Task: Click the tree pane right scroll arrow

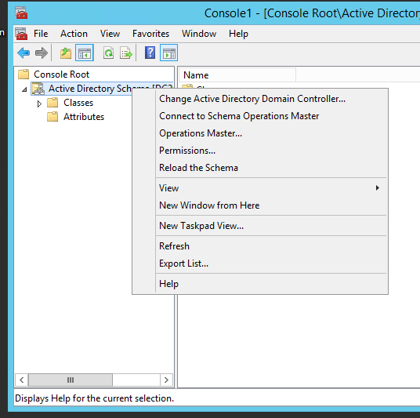Action: click(x=166, y=380)
